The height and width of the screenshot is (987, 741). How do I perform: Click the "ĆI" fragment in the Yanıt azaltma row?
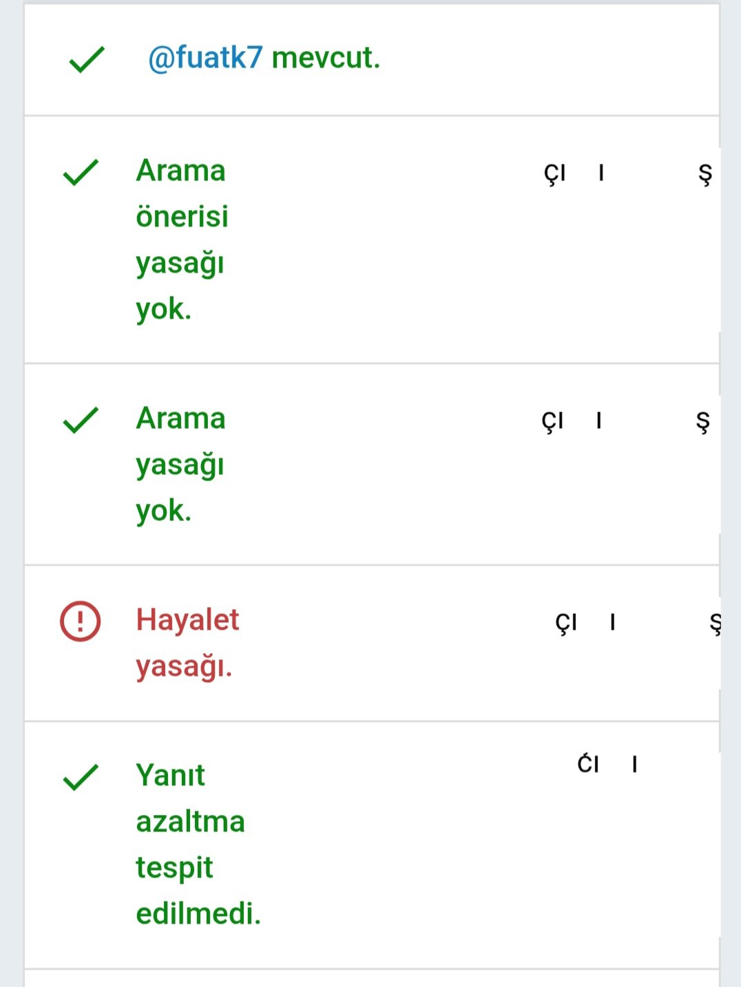pyautogui.click(x=588, y=764)
